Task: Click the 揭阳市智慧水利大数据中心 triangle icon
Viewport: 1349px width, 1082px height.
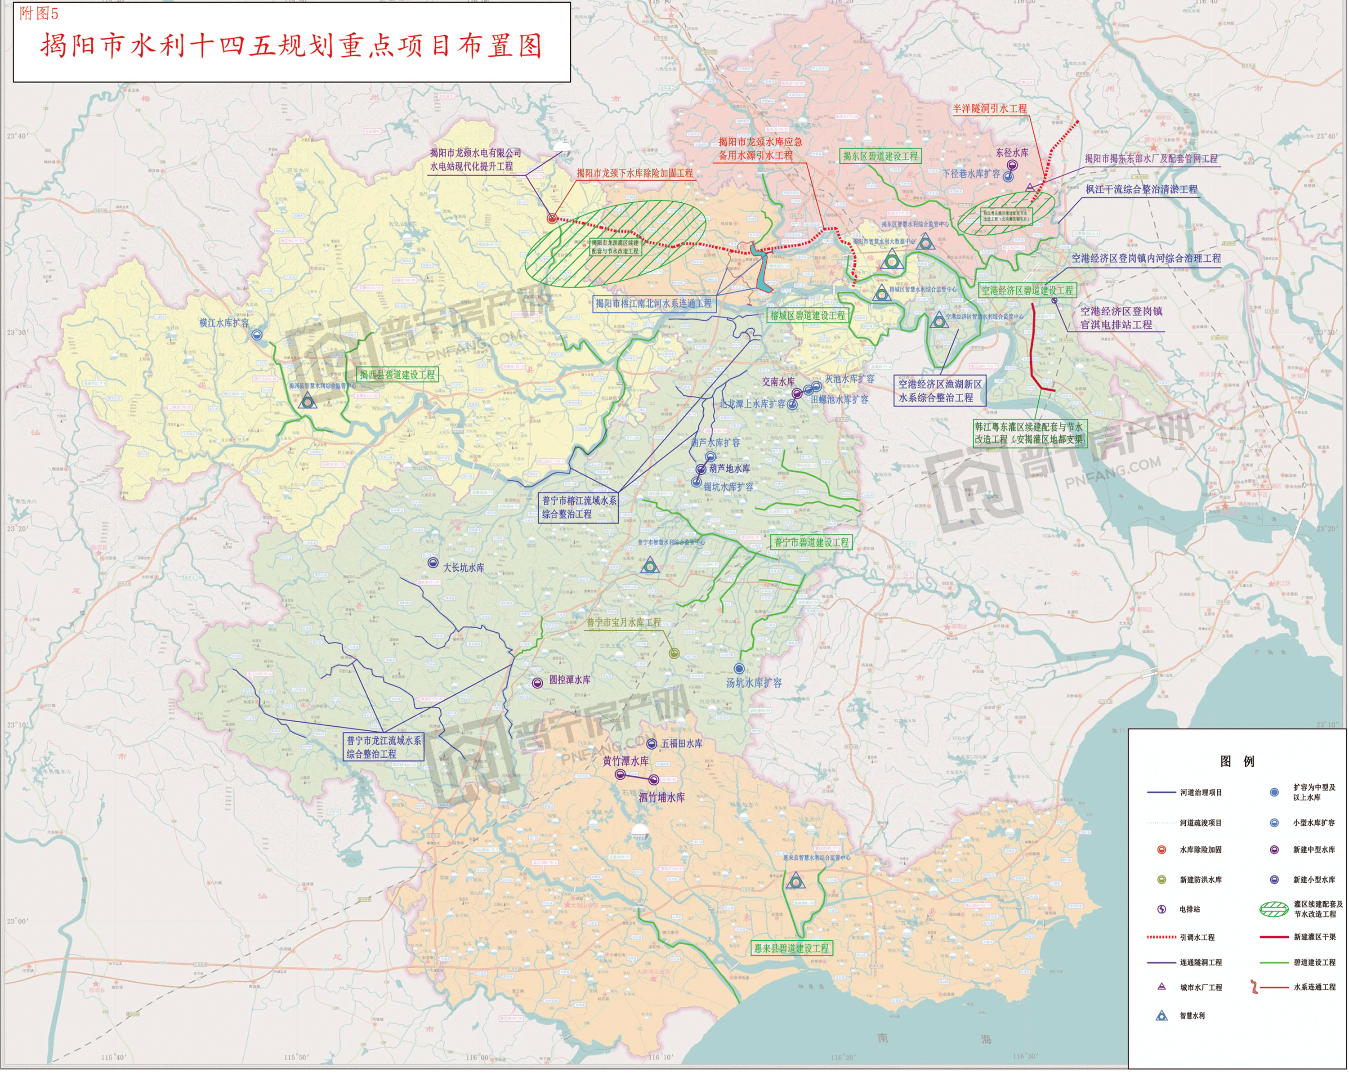Action: click(x=893, y=259)
